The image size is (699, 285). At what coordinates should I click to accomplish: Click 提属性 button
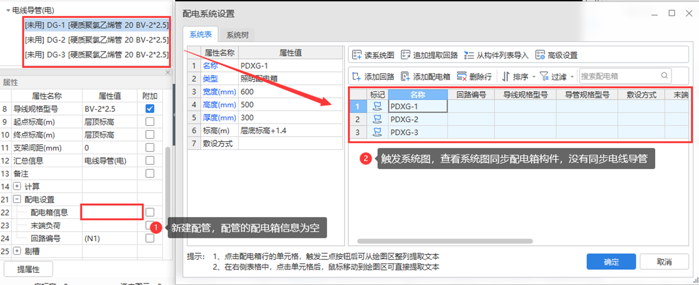[28, 269]
